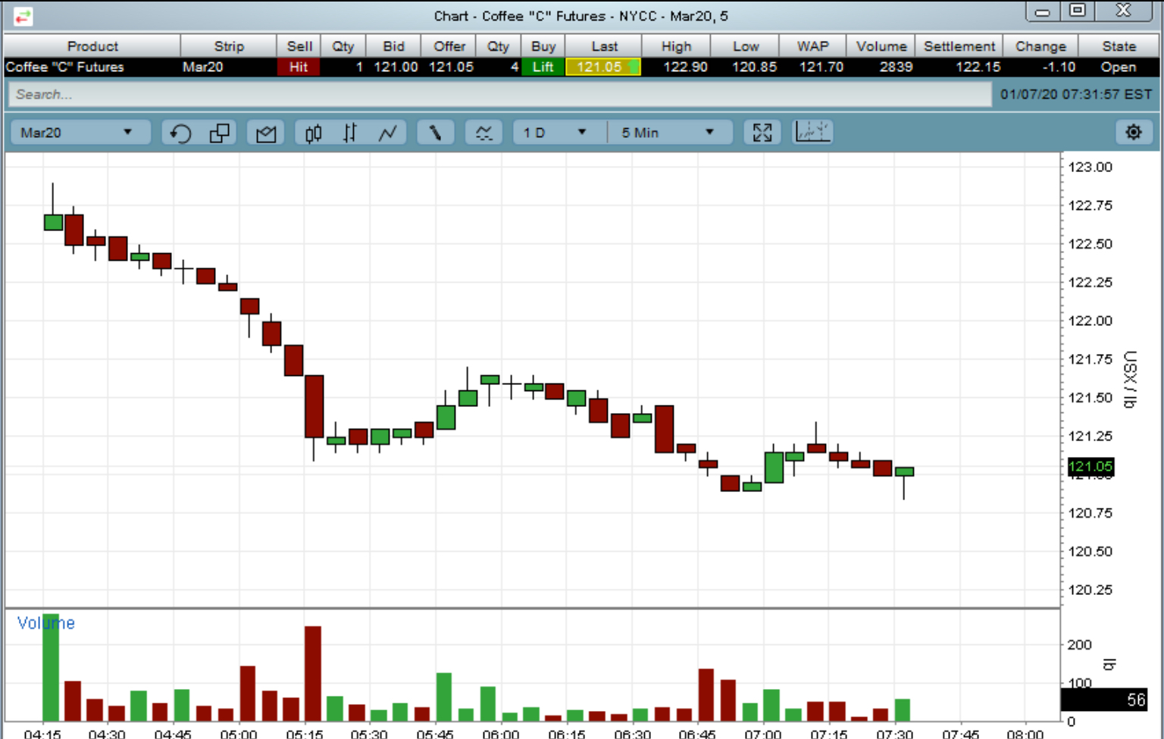Click the Last price 121.05 cell

pos(603,67)
